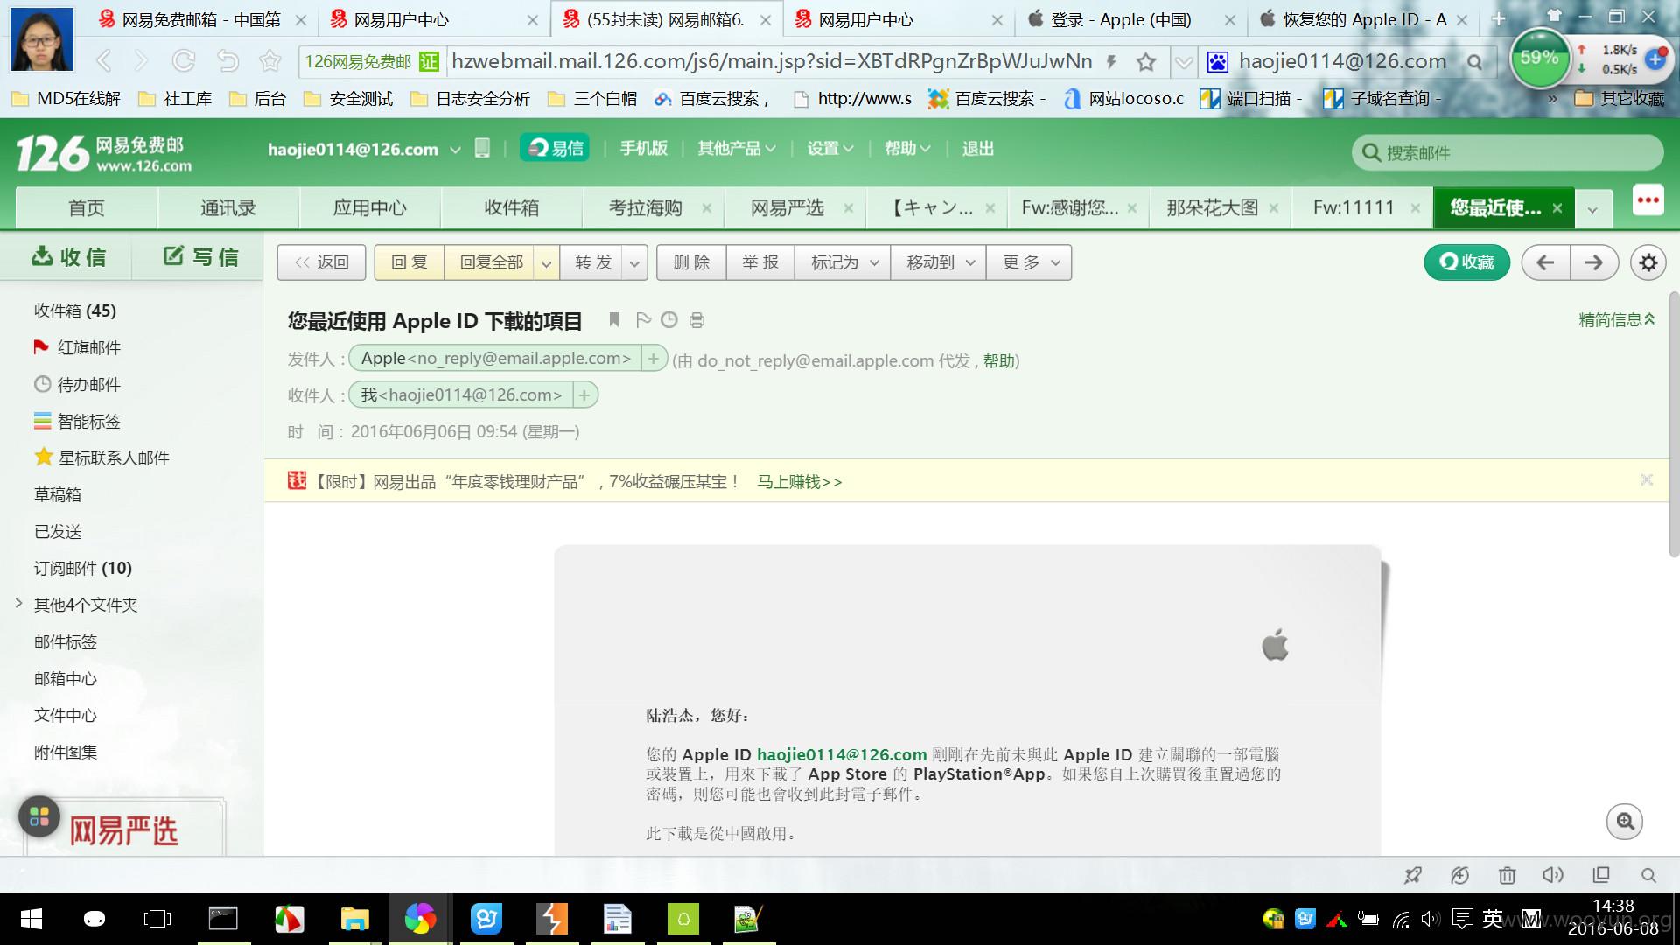Click the star icon inside address bar
The height and width of the screenshot is (945, 1680).
coord(1146,61)
